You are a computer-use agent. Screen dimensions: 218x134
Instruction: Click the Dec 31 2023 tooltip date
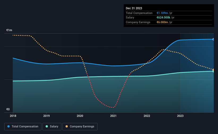click(x=134, y=8)
